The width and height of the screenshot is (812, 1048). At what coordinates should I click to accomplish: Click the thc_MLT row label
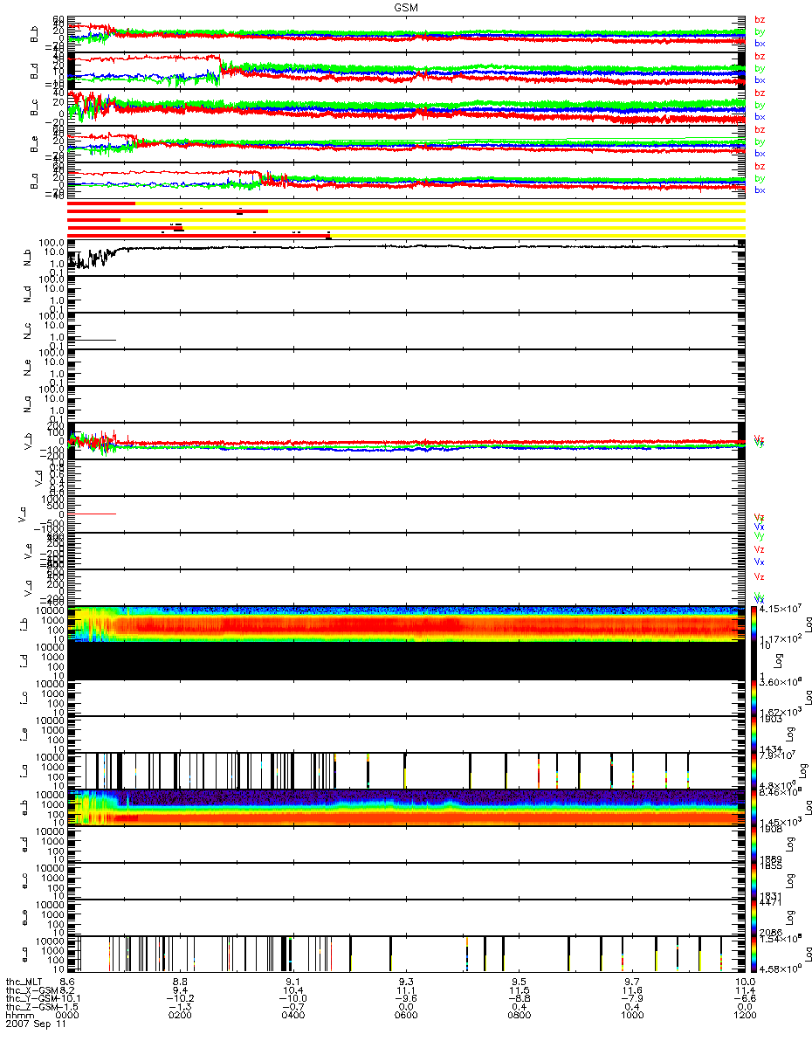pos(24,982)
